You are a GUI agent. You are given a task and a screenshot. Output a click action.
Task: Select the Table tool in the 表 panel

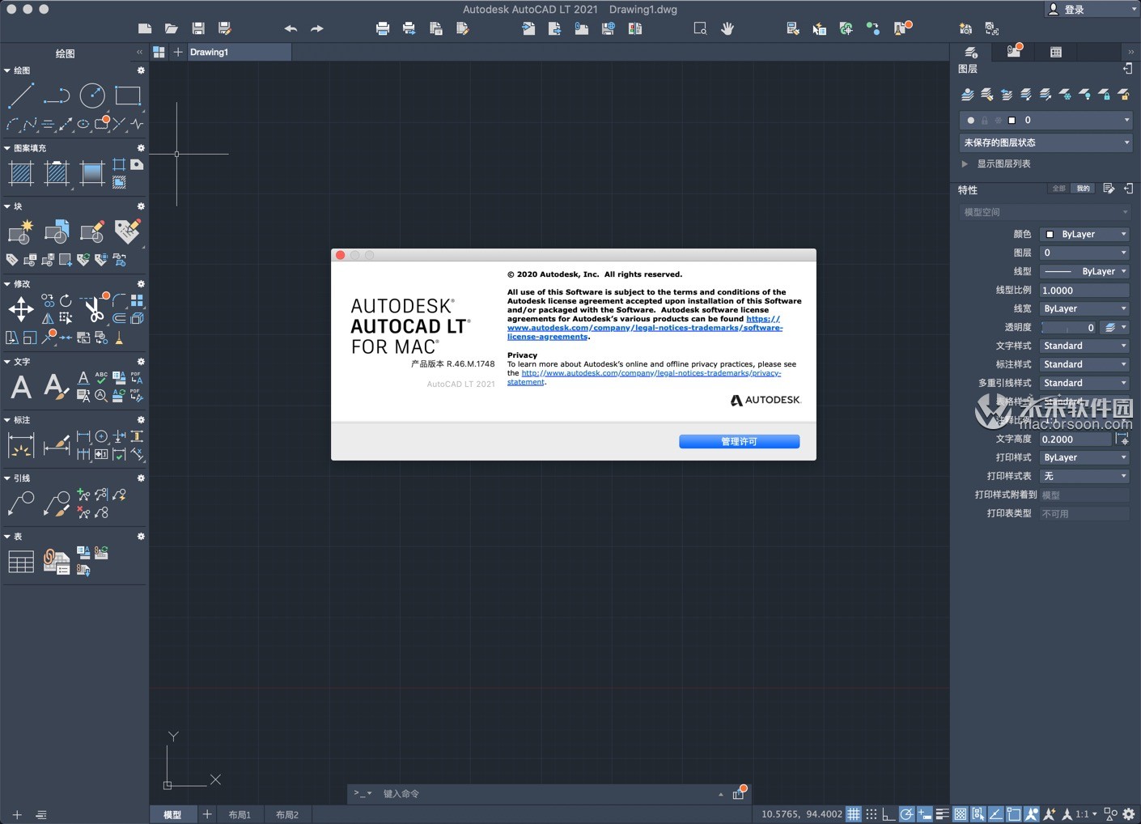coord(20,560)
